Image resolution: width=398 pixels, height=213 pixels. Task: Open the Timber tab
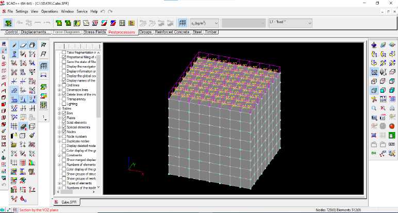(x=211, y=32)
